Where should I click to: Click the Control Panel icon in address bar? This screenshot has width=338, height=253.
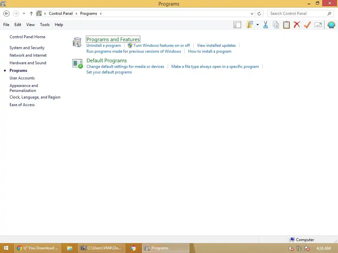(x=39, y=14)
